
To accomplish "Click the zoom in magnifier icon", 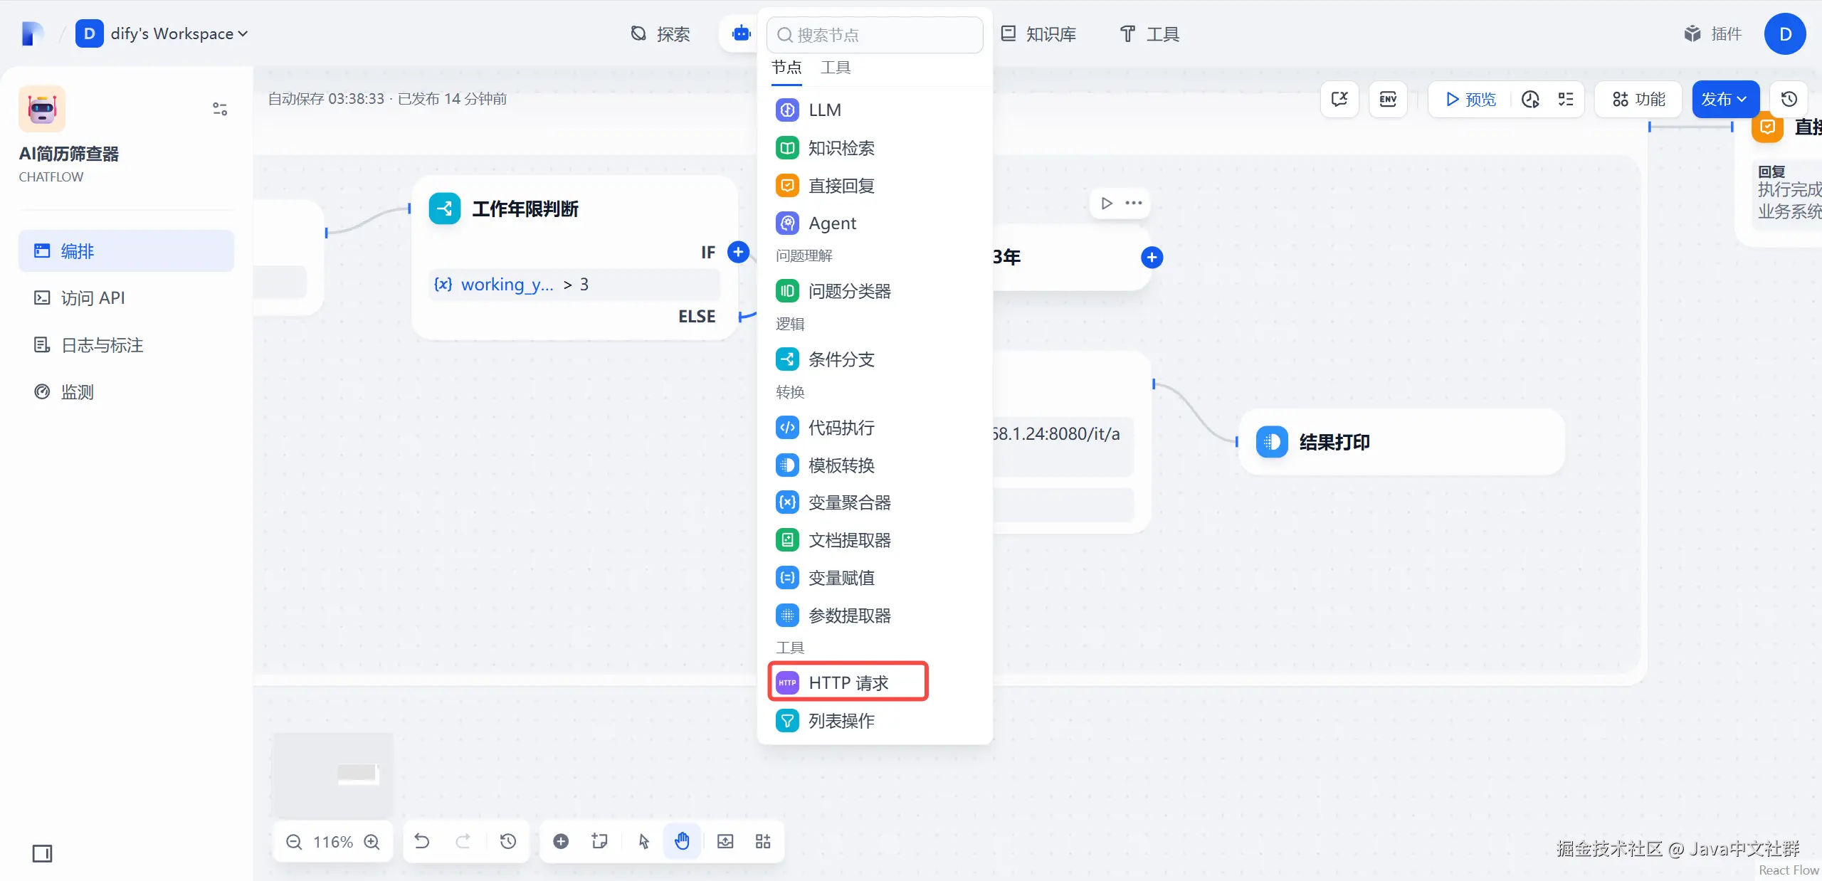I will [372, 842].
